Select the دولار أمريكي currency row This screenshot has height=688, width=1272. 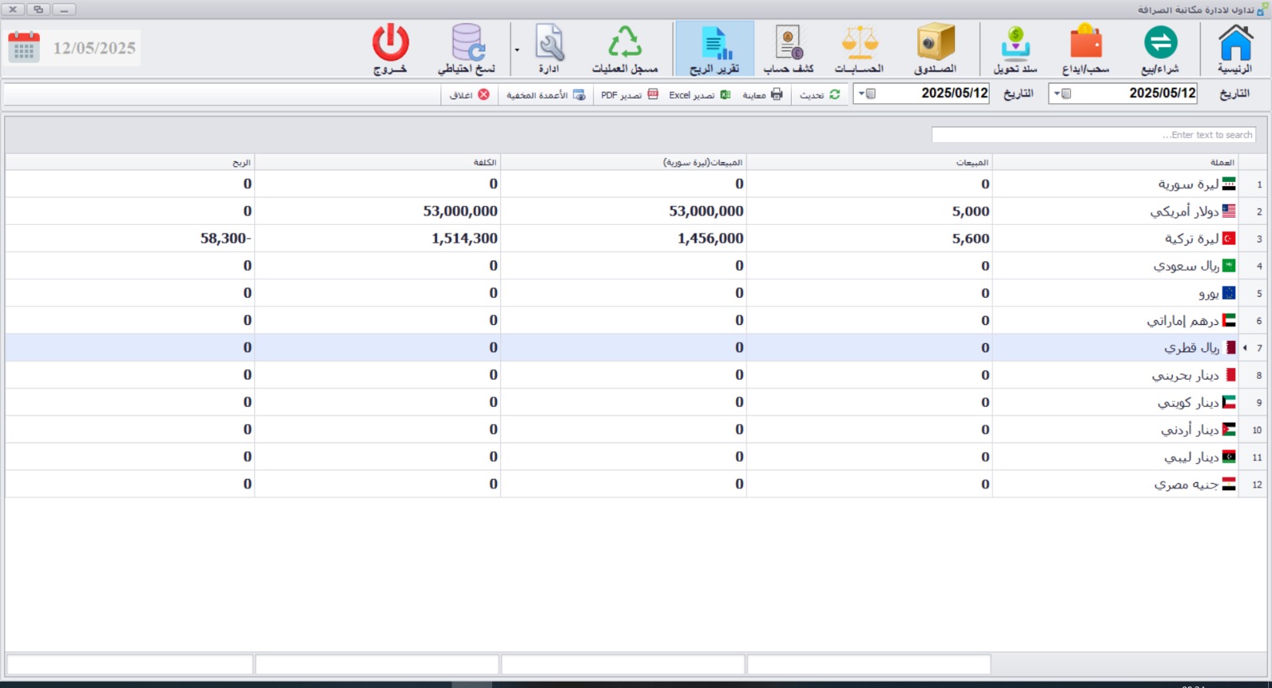(636, 211)
